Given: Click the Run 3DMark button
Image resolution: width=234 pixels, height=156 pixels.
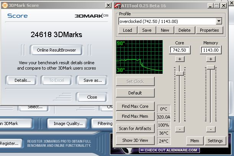Looking at the screenshot, I should pos(15,123).
